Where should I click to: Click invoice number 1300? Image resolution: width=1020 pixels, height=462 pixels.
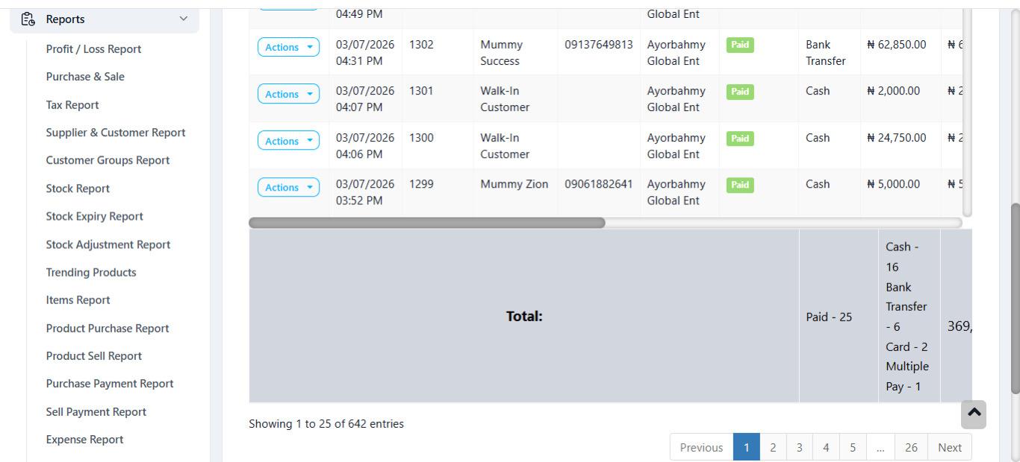pyautogui.click(x=421, y=138)
